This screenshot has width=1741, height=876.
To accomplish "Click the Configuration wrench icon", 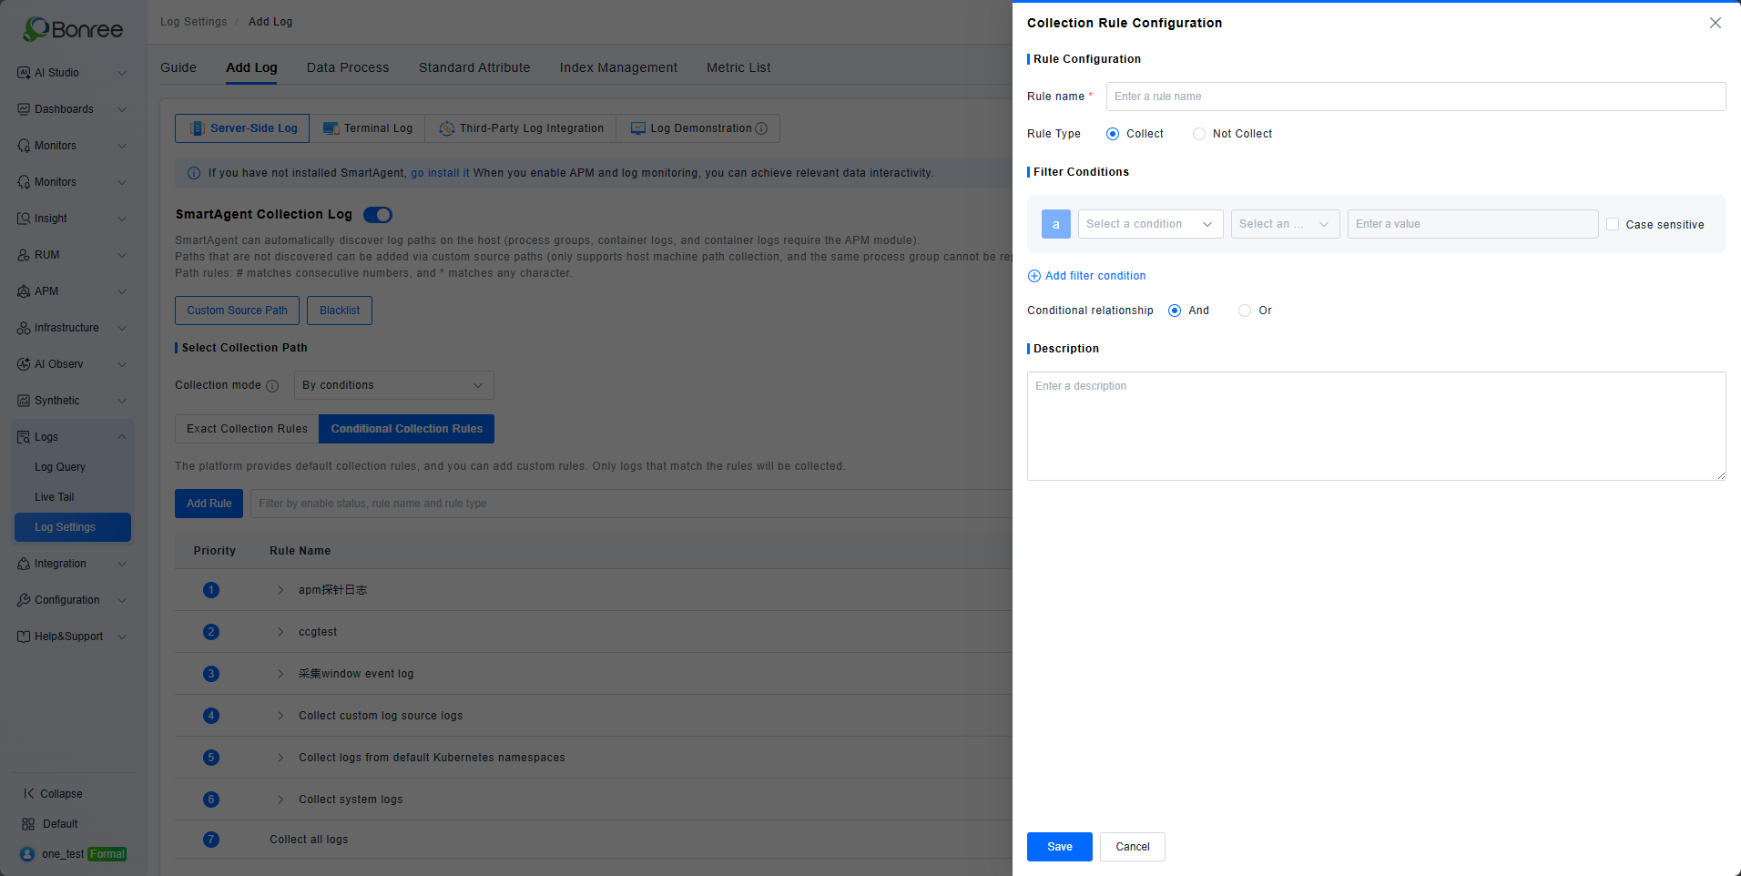I will 24,600.
